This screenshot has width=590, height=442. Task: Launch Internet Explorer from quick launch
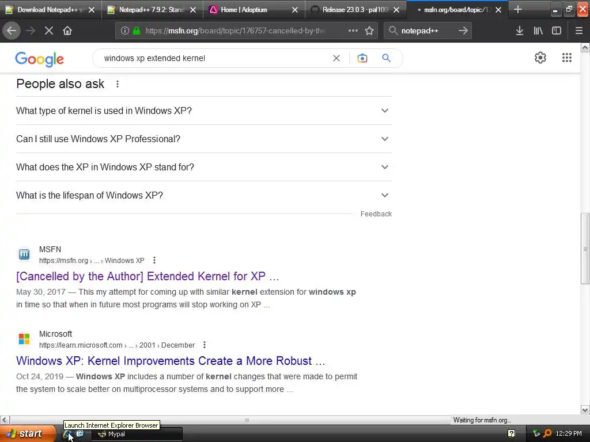[x=68, y=434]
